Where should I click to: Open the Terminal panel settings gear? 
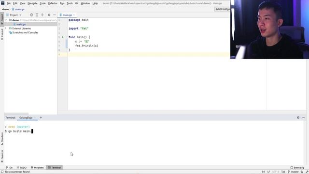coord(298,117)
